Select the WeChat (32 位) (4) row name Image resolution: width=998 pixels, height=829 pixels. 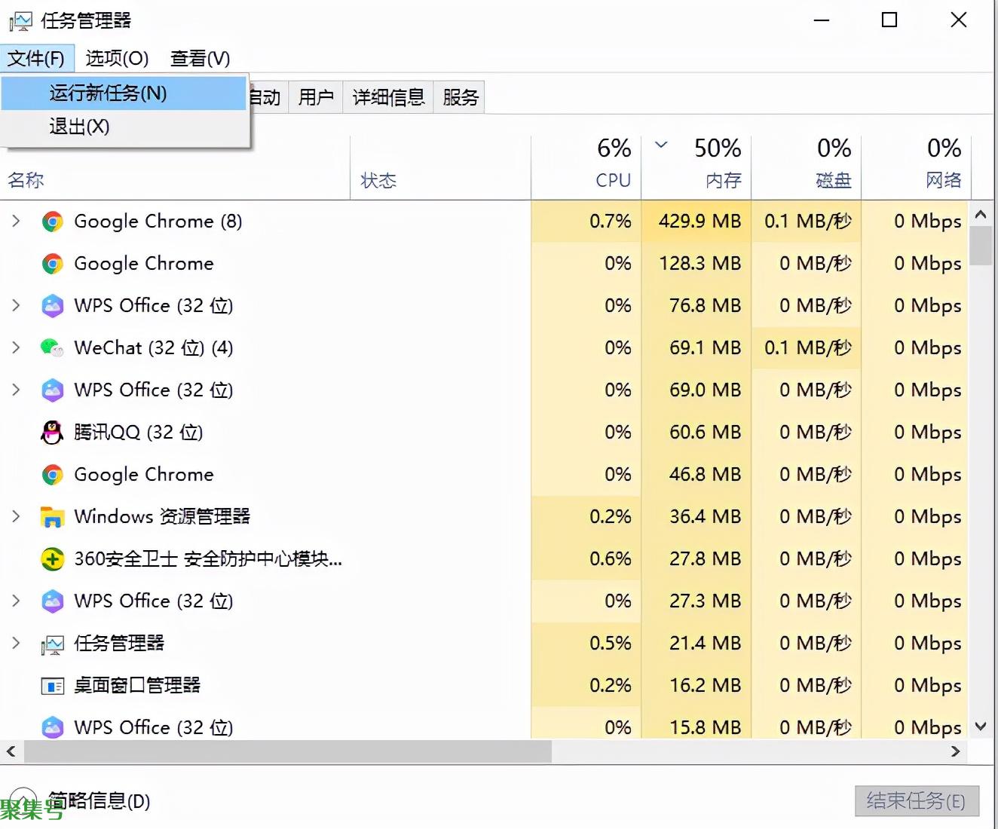154,348
